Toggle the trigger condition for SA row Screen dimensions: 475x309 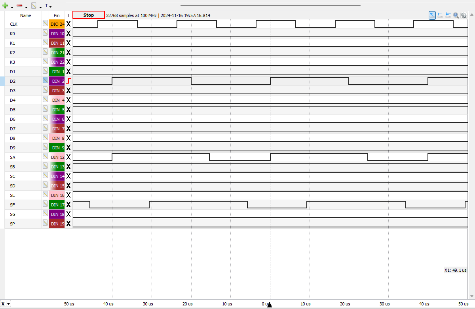68,157
